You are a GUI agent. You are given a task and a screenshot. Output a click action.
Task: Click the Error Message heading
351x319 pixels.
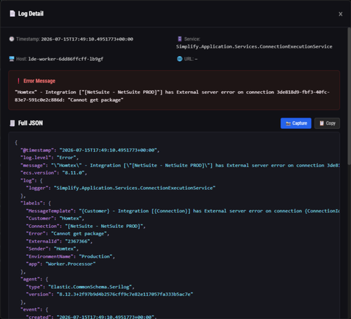tap(39, 81)
